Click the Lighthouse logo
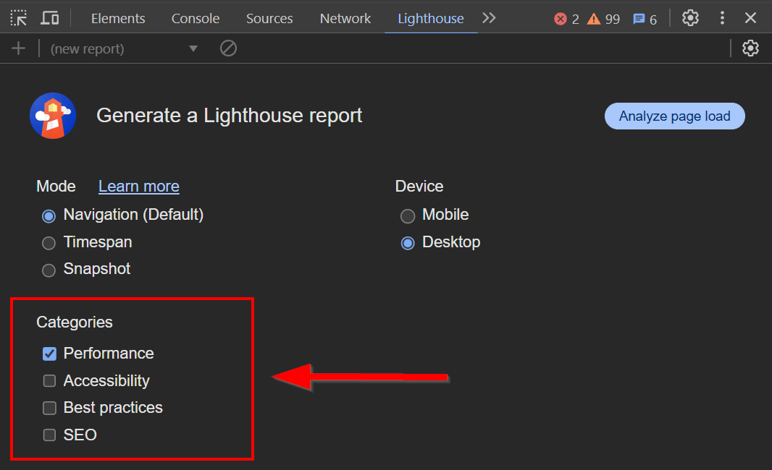 [x=53, y=116]
